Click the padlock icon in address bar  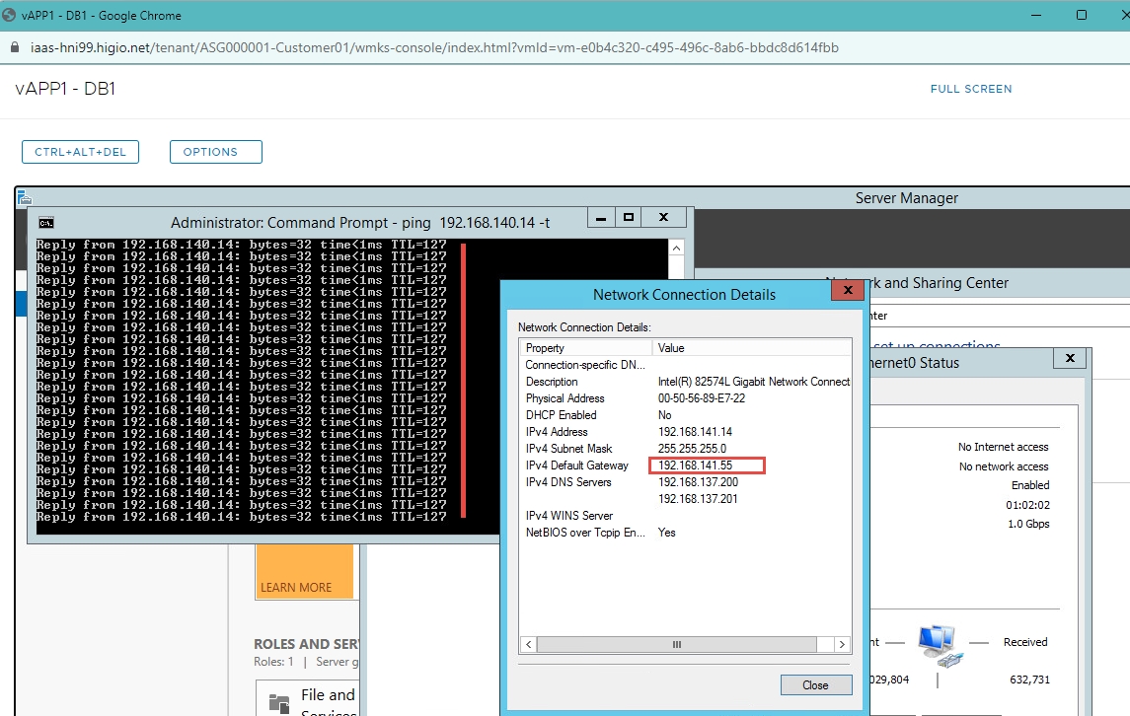[14, 47]
